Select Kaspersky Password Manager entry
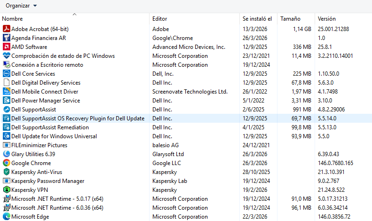 47,181
